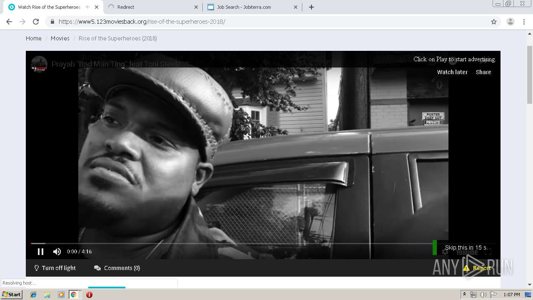The width and height of the screenshot is (533, 300).
Task: Open Comments (0)
Action: coord(117,268)
